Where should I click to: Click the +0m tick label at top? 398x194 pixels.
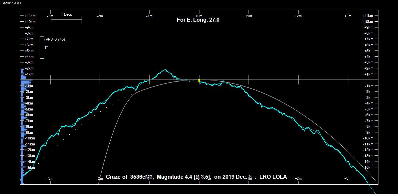pos(199,16)
